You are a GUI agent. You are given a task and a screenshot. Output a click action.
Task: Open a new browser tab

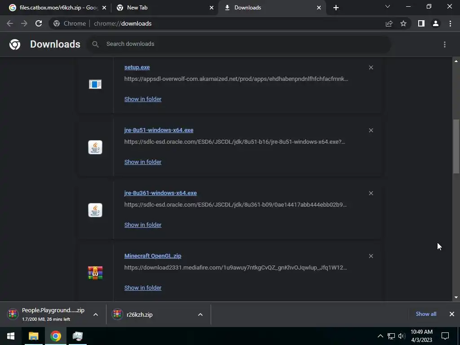(336, 8)
